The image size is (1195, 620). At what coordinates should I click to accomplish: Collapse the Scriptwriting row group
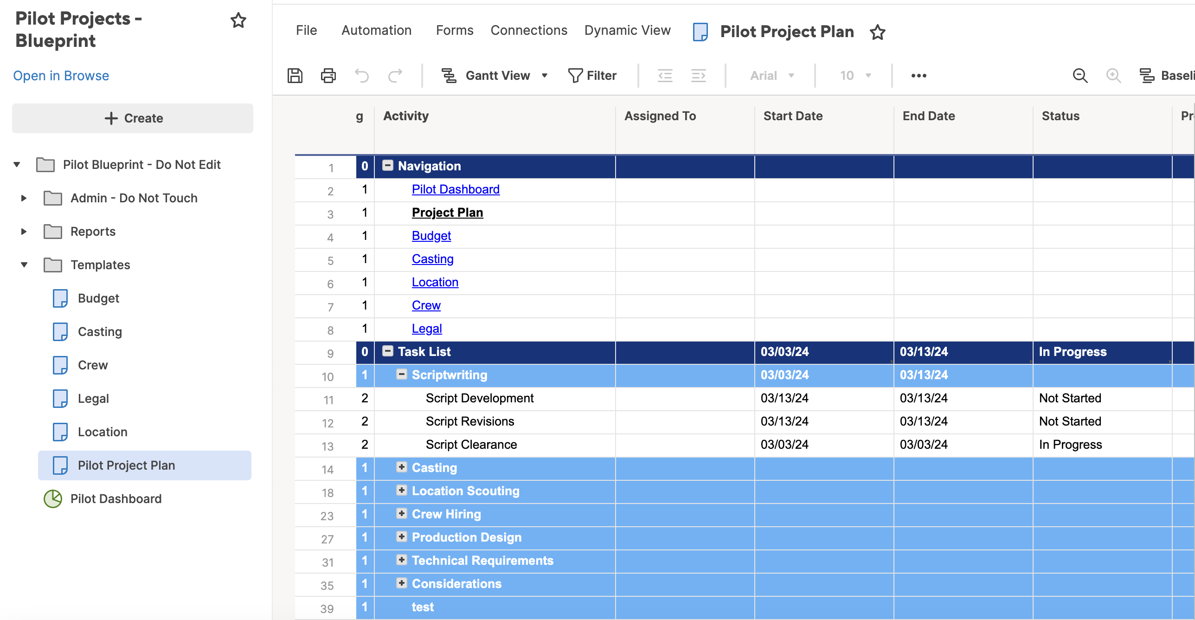[402, 374]
